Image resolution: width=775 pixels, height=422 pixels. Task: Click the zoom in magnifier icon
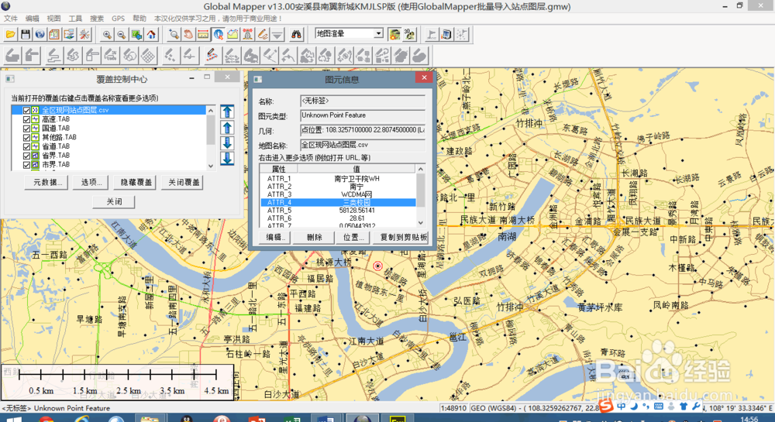[x=107, y=34]
